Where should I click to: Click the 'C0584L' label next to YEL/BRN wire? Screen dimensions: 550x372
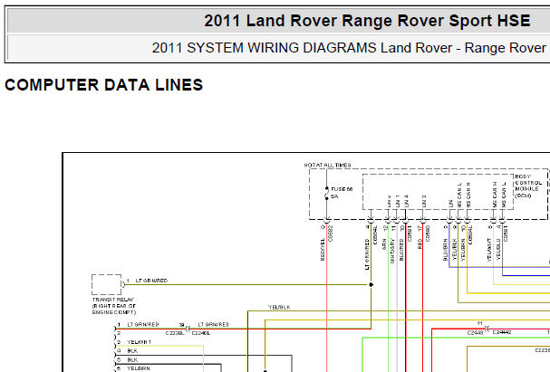470,235
